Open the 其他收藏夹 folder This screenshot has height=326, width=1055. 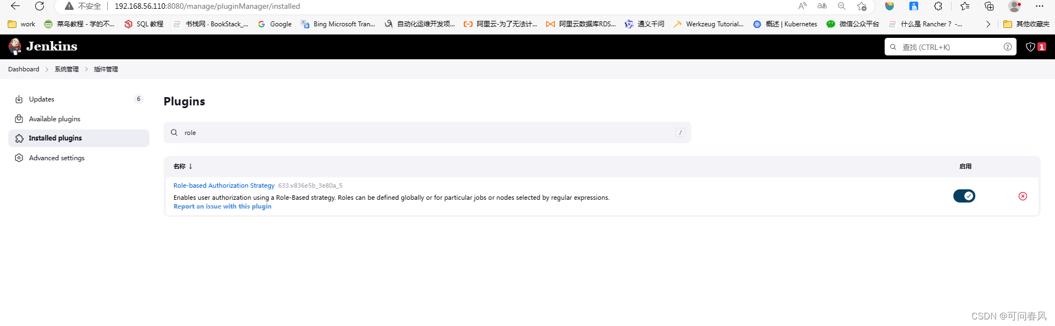[x=1026, y=24]
